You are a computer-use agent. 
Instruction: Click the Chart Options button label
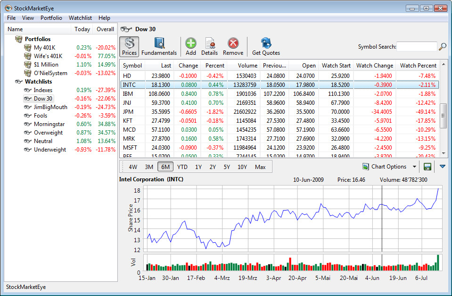coord(389,167)
